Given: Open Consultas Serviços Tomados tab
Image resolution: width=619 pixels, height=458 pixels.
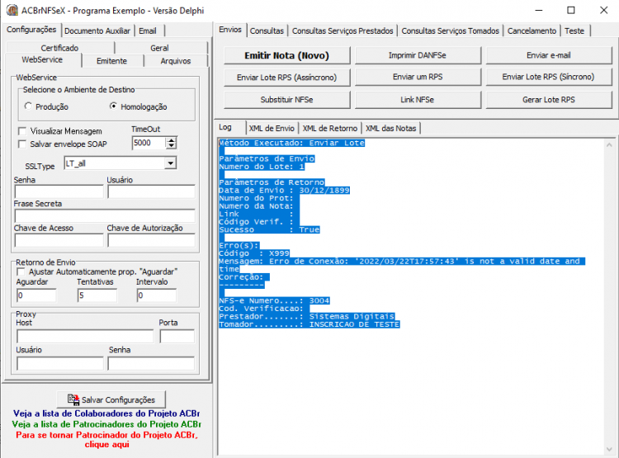Looking at the screenshot, I should click(451, 31).
